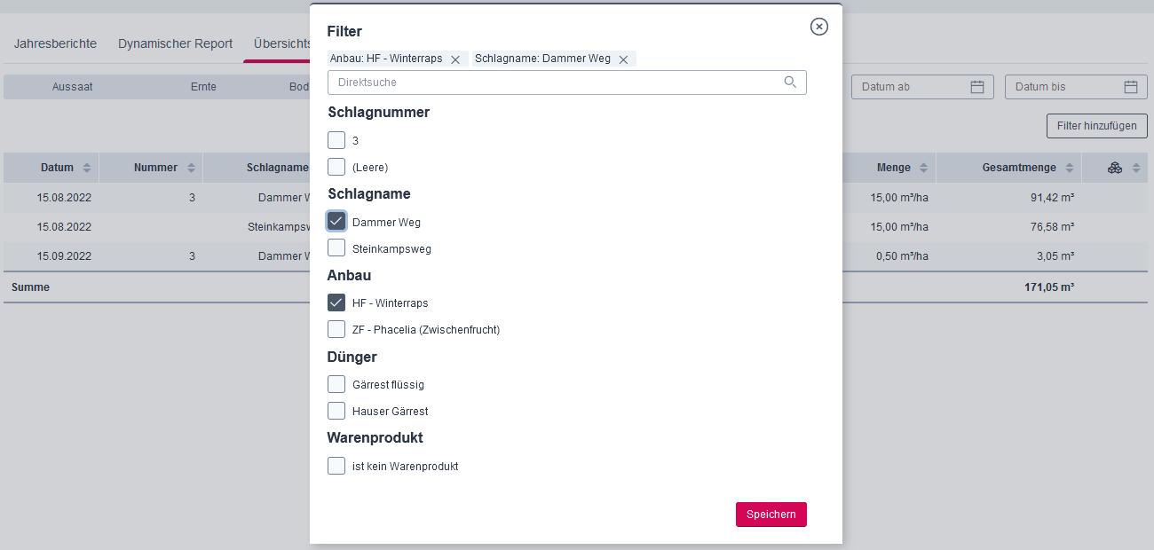Remove the 'Schlagname: Dammer Weg' filter chip
1154x550 pixels.
pyautogui.click(x=623, y=59)
